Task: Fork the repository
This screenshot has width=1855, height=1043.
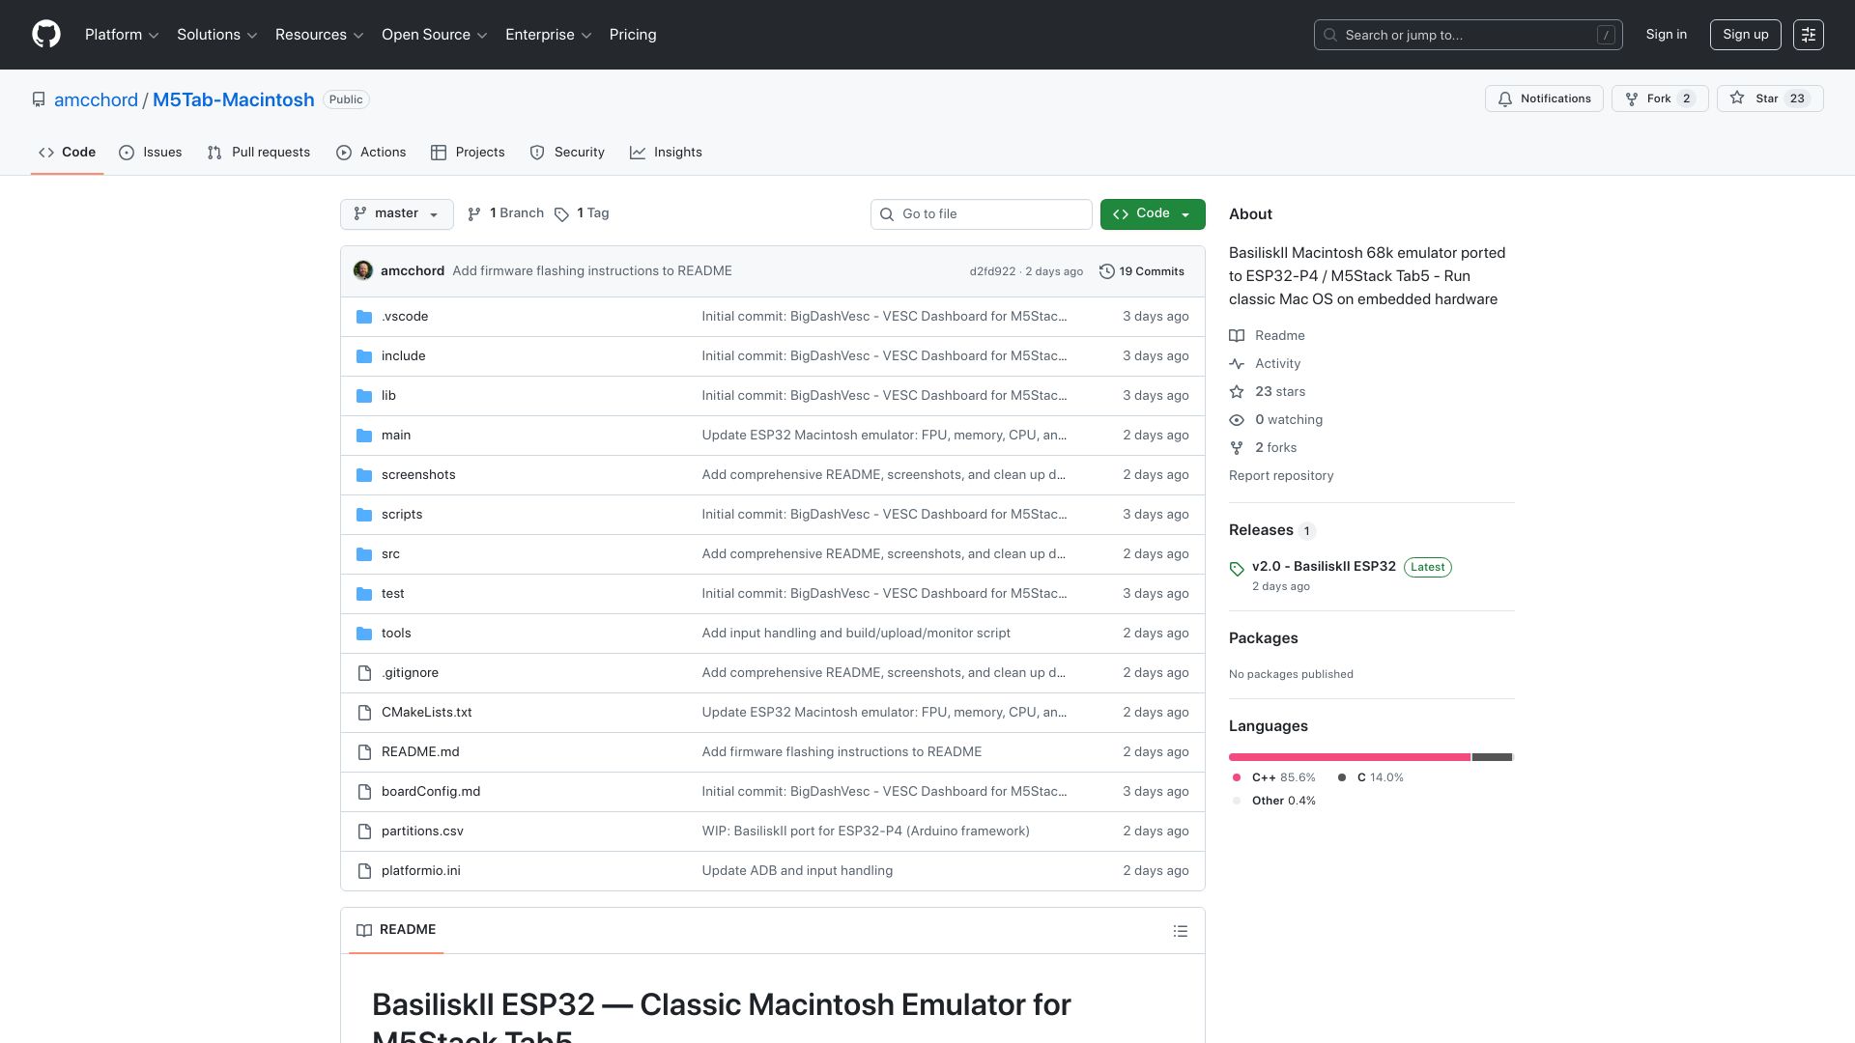Action: (x=1660, y=99)
